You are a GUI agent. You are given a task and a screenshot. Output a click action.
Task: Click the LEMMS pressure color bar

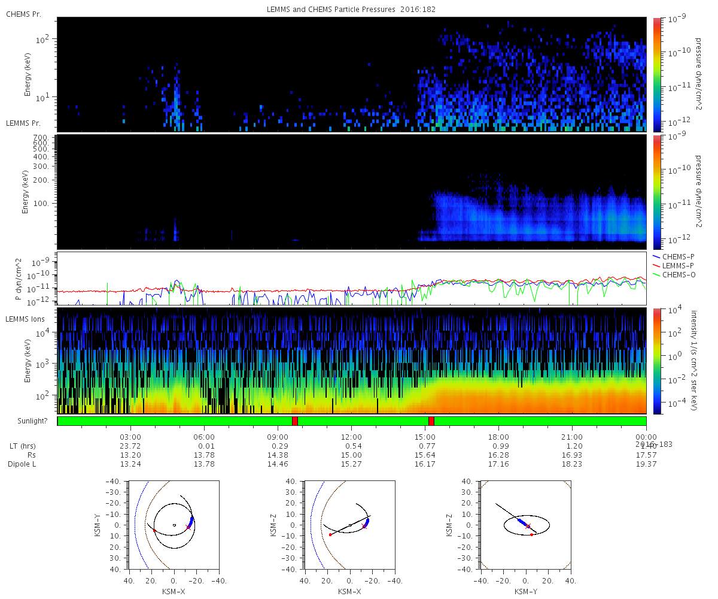(x=656, y=192)
